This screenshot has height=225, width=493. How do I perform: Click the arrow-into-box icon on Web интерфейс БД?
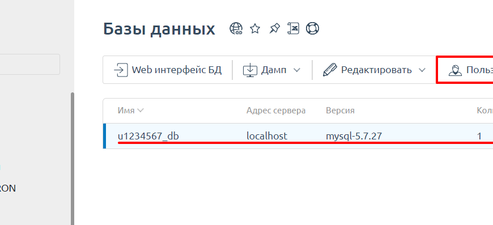coord(121,70)
